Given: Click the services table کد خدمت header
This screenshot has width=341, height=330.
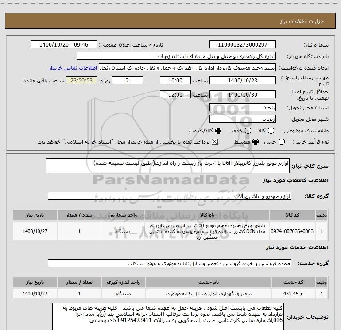Looking at the screenshot, I should coord(293,282).
